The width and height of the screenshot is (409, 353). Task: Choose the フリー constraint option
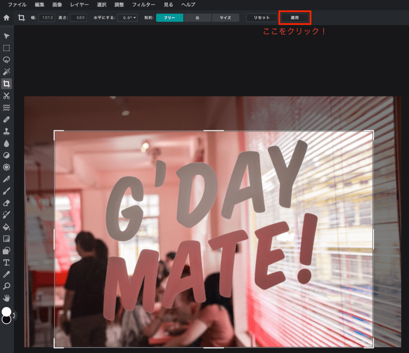(x=170, y=18)
